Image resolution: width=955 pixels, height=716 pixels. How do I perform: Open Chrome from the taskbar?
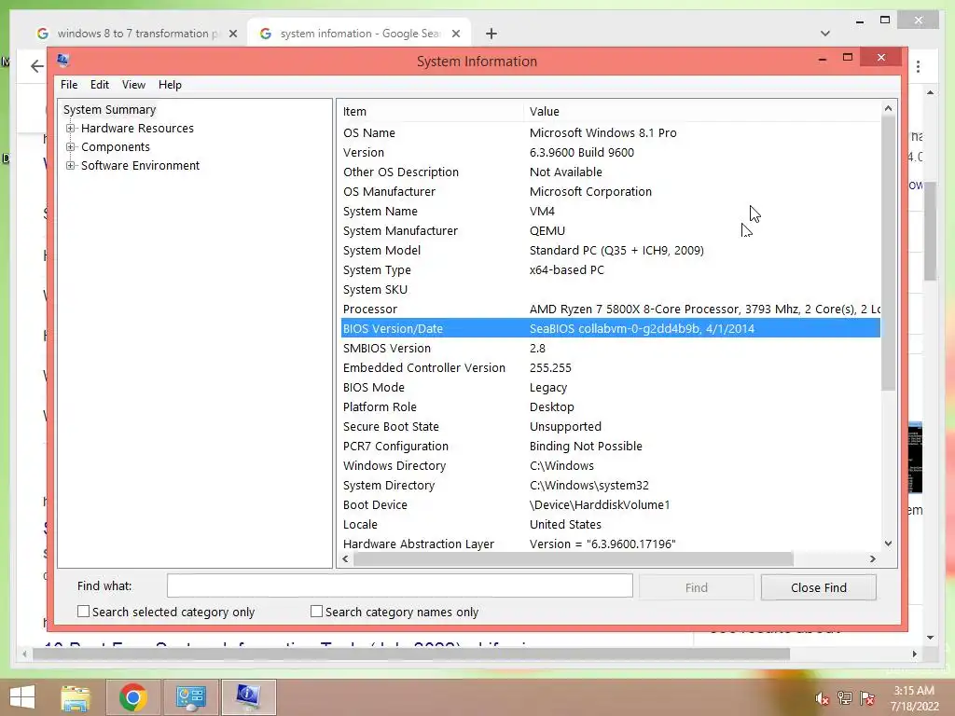[132, 697]
